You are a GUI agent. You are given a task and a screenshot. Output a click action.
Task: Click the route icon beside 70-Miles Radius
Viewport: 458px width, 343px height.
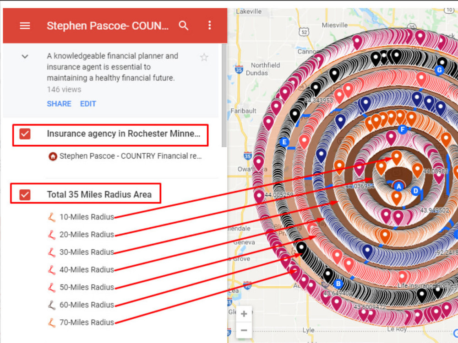[52, 322]
